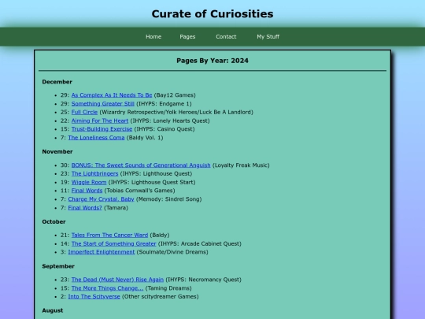
Task: Click the August month heading
Action: pyautogui.click(x=53, y=310)
